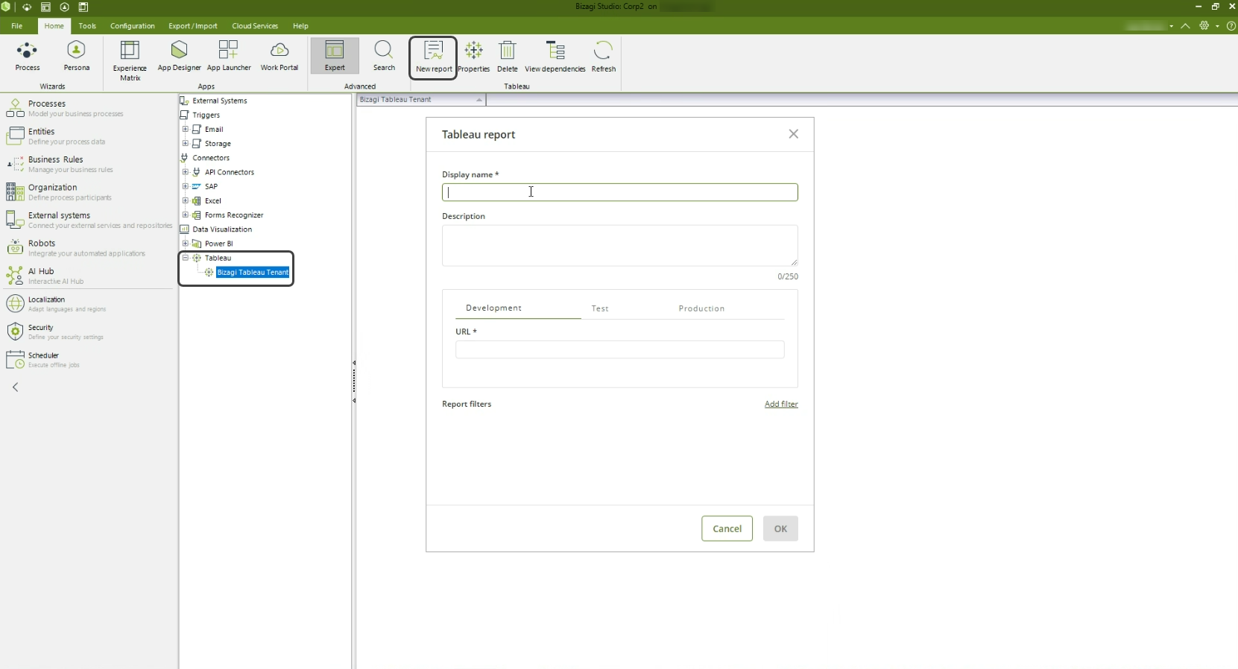Viewport: 1238px width, 669px height.
Task: Click the Refresh ribbon icon
Action: (x=603, y=57)
